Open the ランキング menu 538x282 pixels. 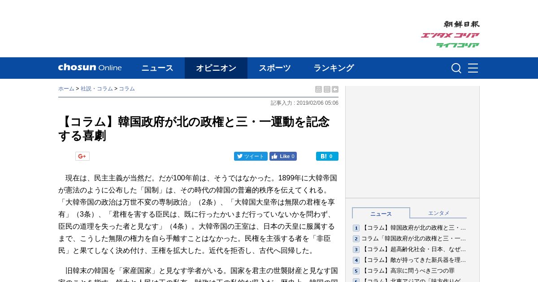point(334,68)
